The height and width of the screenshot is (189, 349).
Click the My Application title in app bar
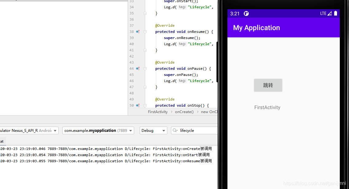point(256,28)
